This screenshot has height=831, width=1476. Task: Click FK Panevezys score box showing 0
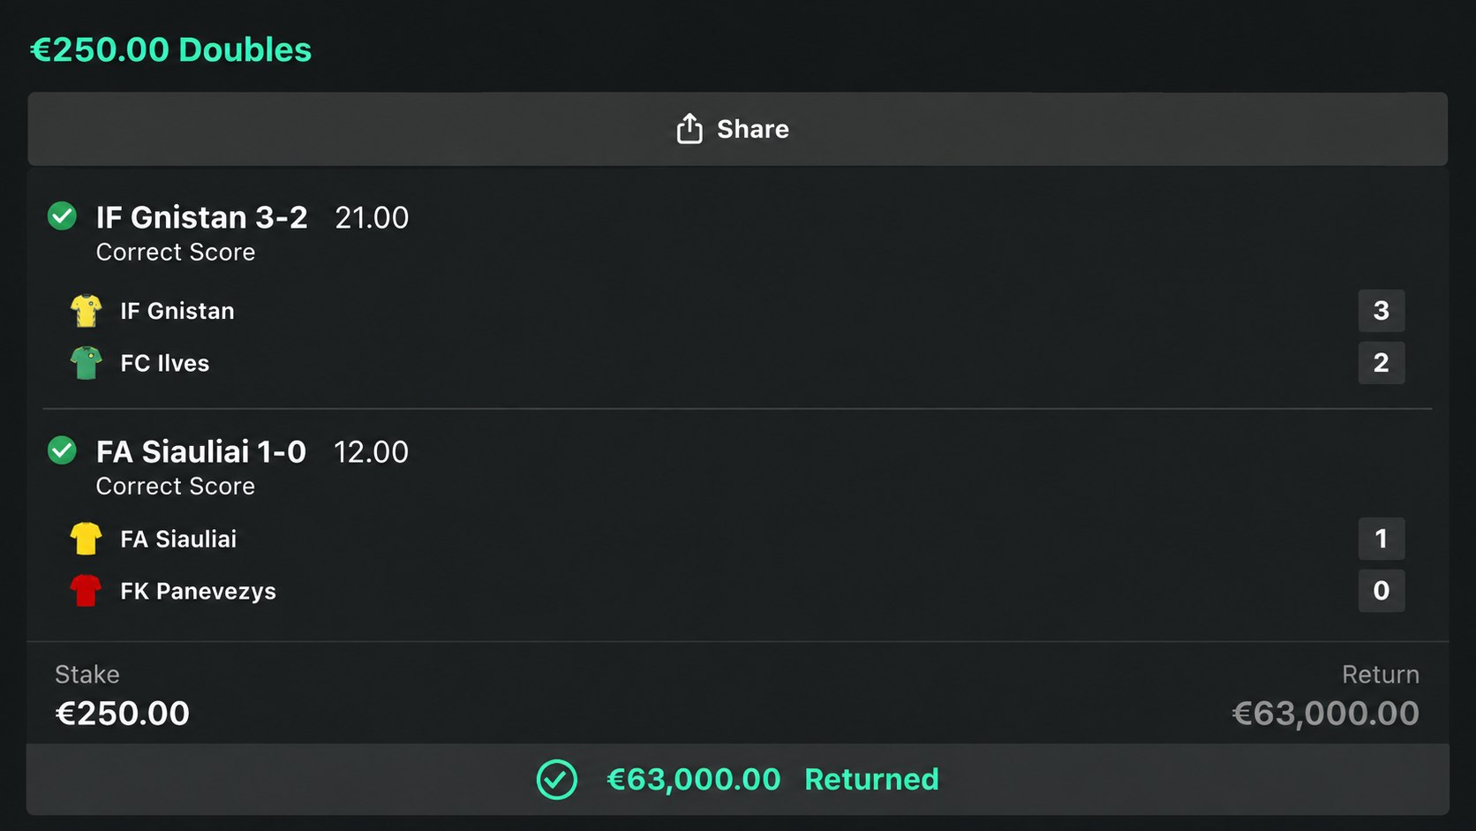click(1382, 591)
